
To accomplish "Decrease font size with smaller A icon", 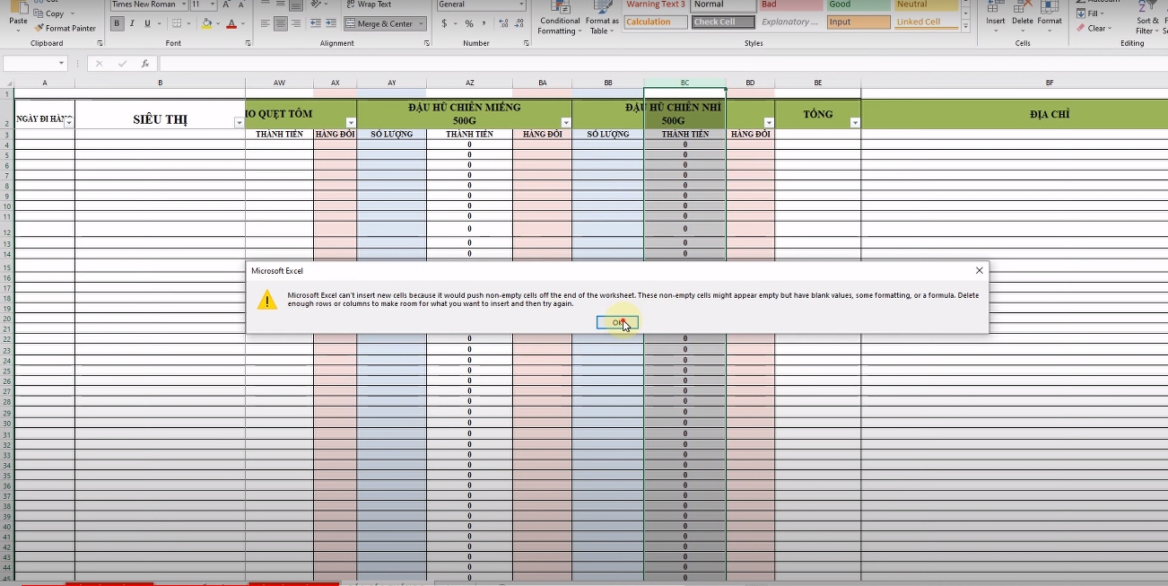I will coord(240,4).
